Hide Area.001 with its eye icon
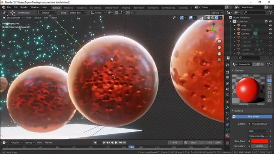This screenshot has width=274, height=154. click(270, 30)
